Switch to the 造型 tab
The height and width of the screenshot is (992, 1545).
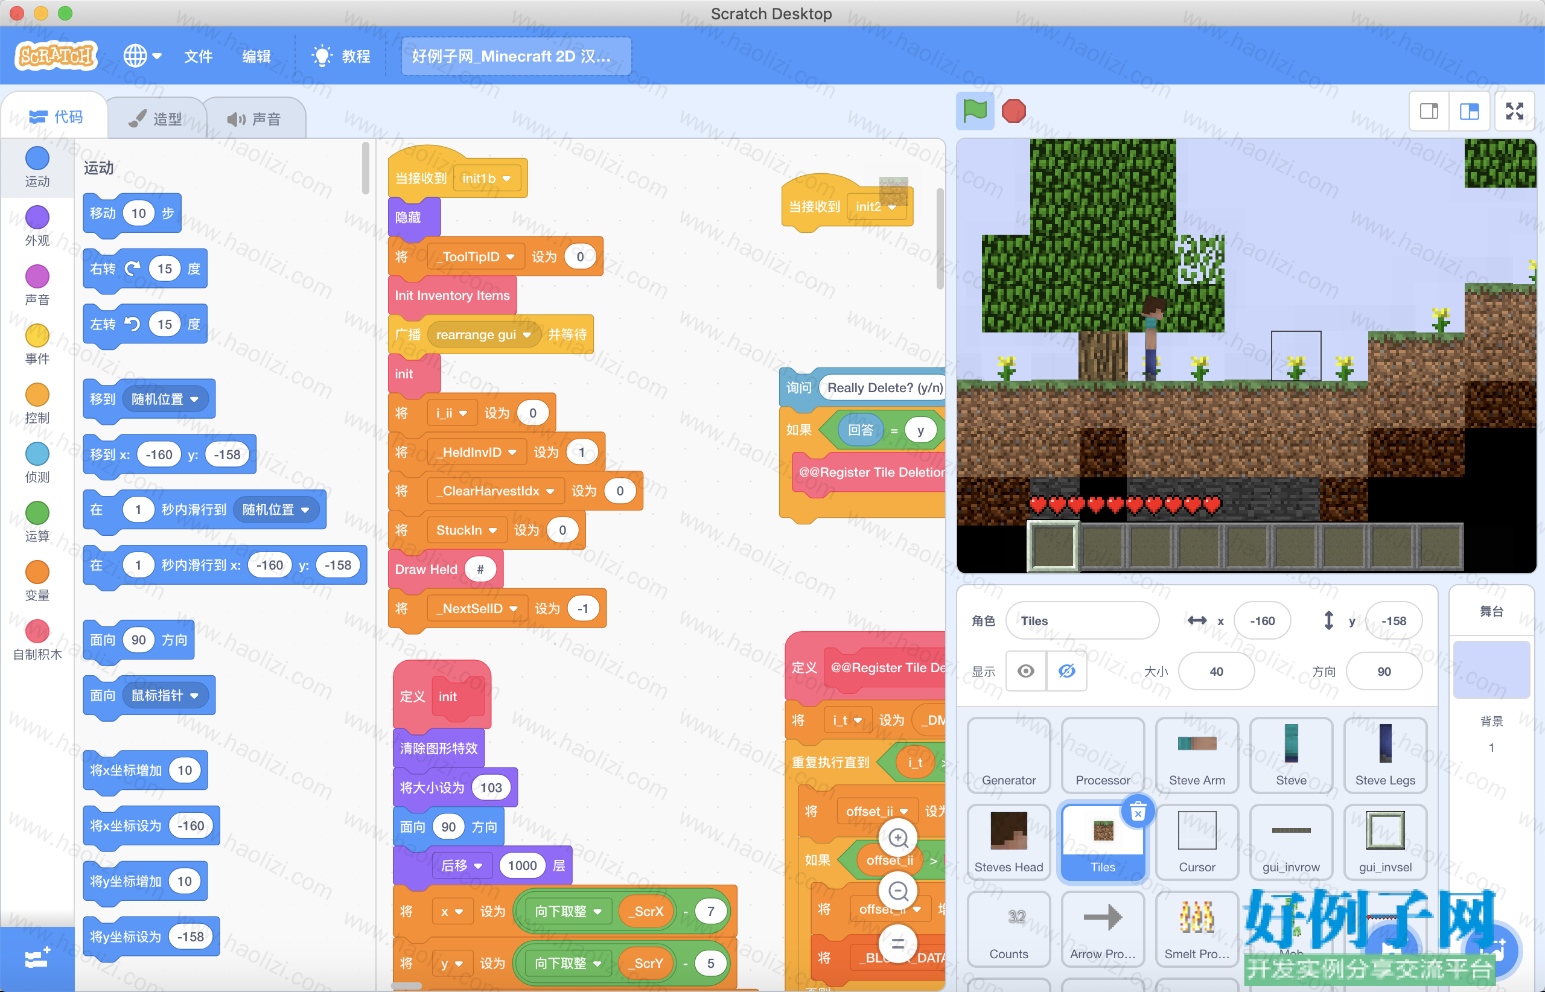coord(155,118)
